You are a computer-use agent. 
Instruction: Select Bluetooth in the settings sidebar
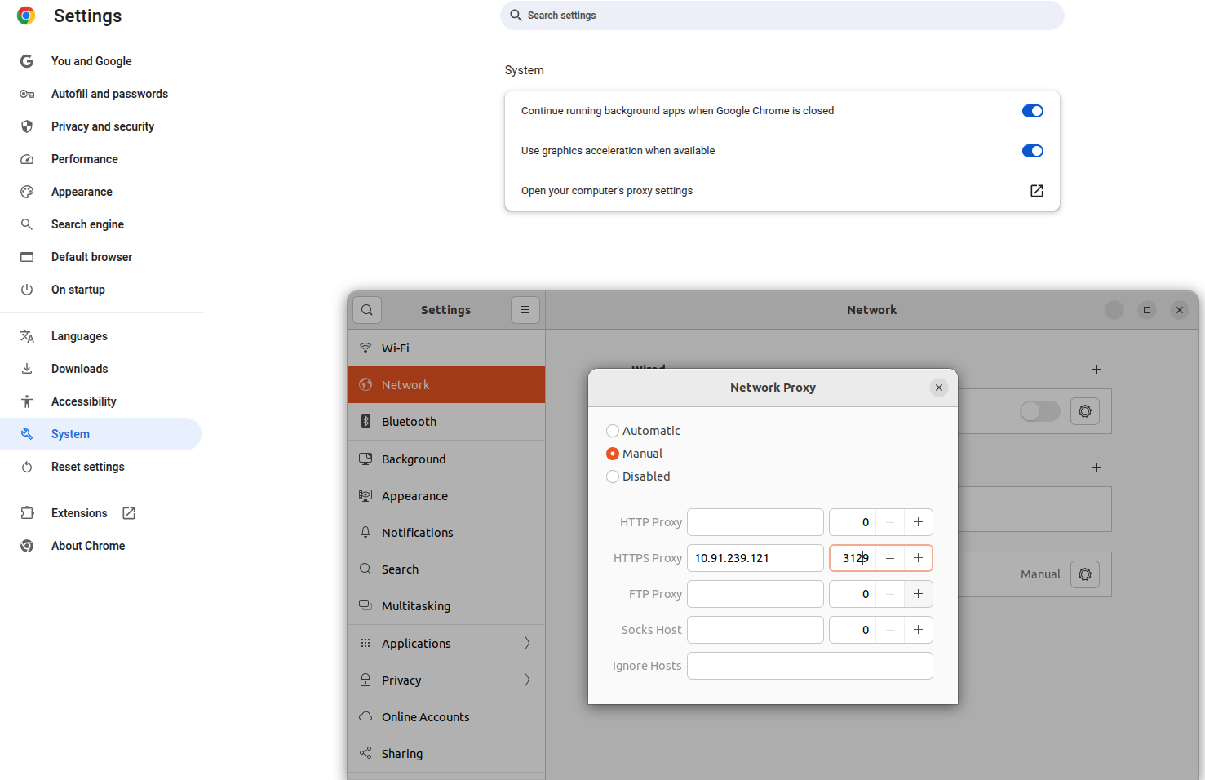click(409, 422)
